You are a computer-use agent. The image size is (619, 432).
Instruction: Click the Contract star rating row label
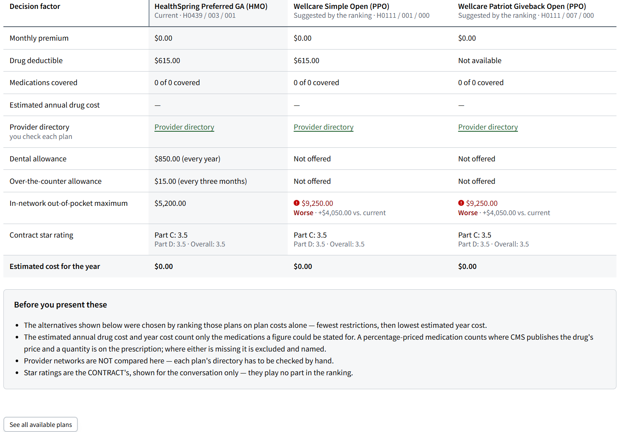(x=41, y=235)
